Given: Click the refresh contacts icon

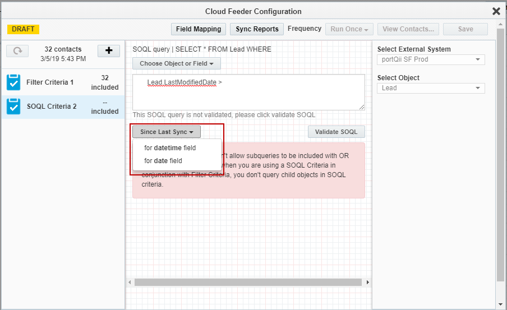Looking at the screenshot, I should point(17,51).
